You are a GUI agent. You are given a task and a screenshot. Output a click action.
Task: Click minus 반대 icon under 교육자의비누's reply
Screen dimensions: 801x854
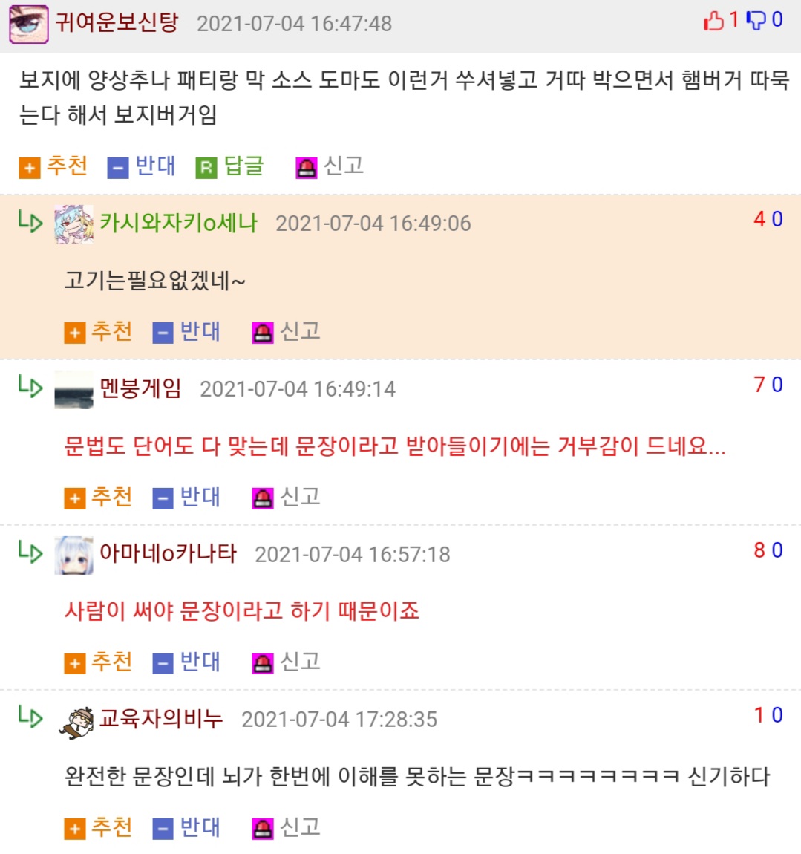(x=163, y=829)
